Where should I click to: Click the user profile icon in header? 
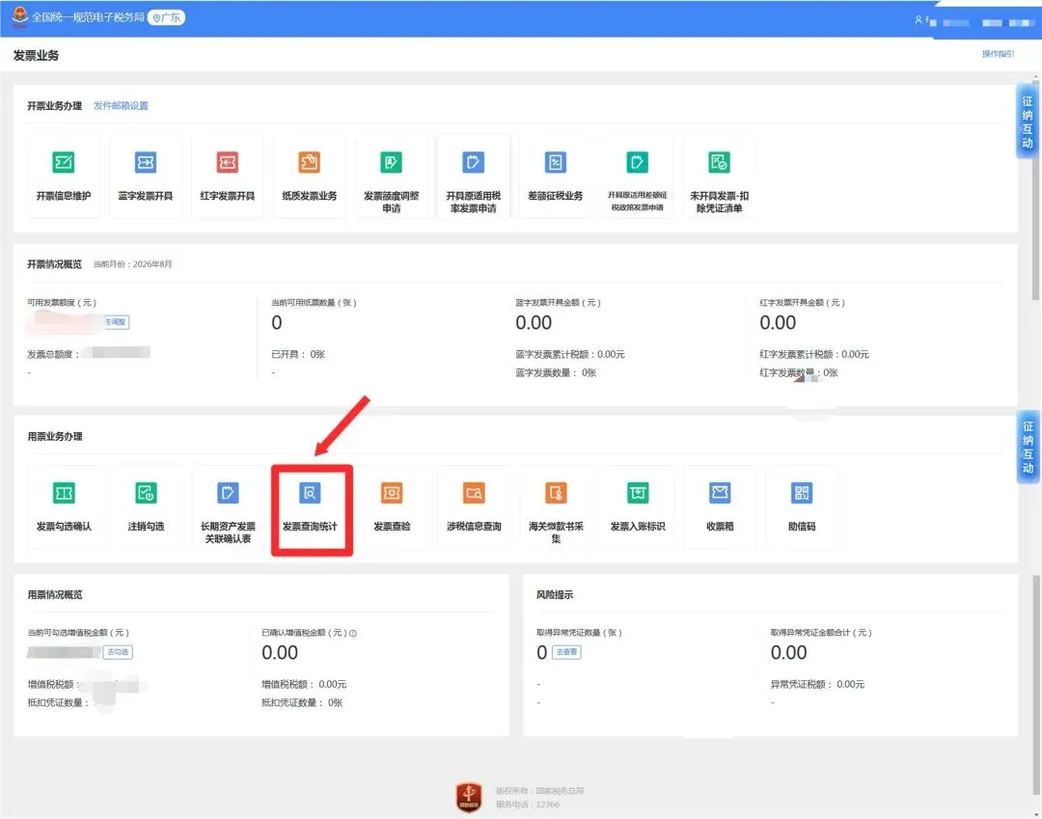tap(919, 20)
